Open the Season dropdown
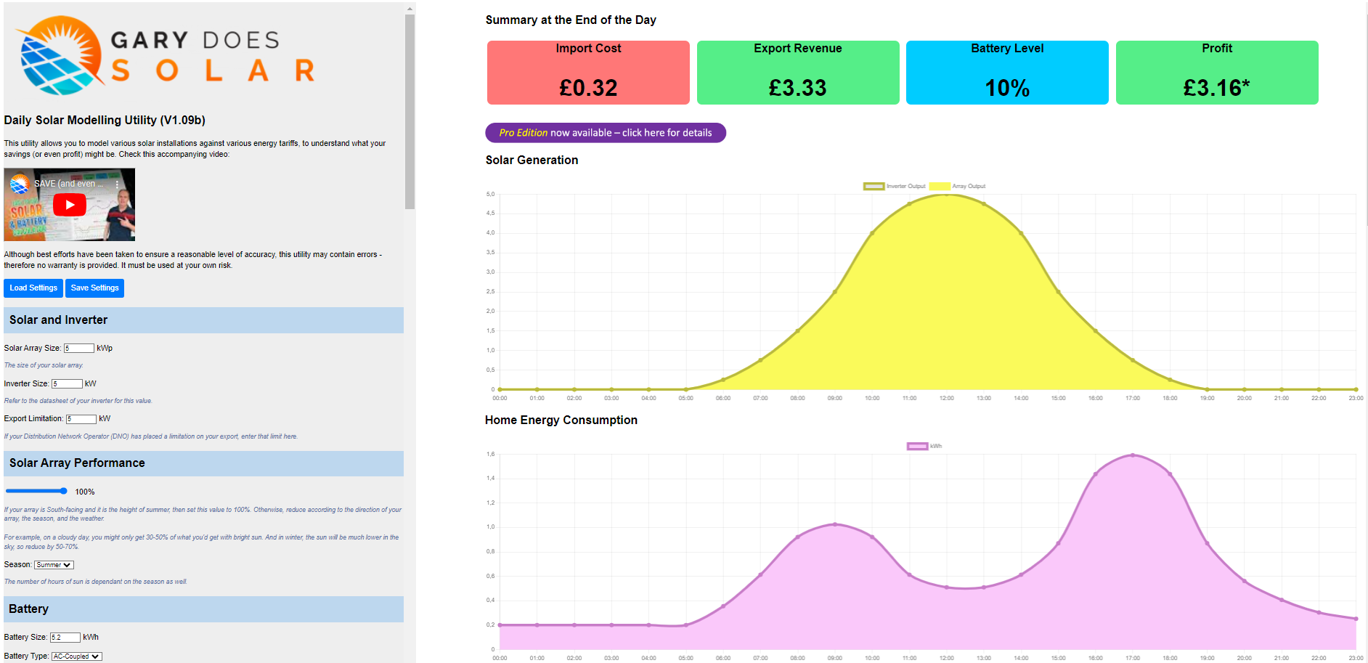This screenshot has height=663, width=1368. point(54,565)
